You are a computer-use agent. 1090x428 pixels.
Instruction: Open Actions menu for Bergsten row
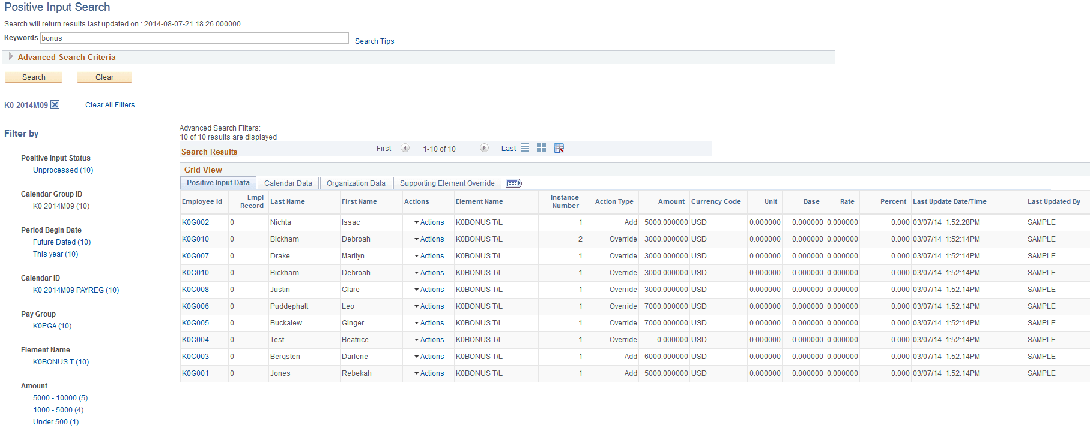tap(429, 357)
